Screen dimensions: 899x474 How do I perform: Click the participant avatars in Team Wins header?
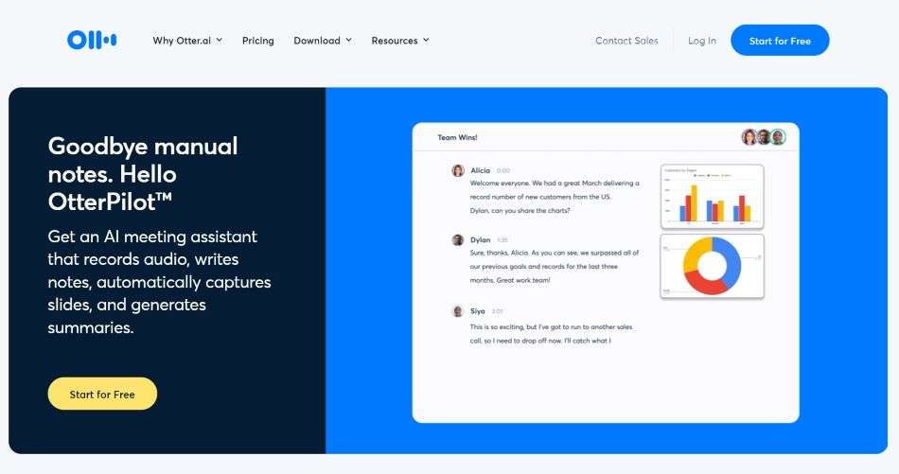(x=763, y=137)
